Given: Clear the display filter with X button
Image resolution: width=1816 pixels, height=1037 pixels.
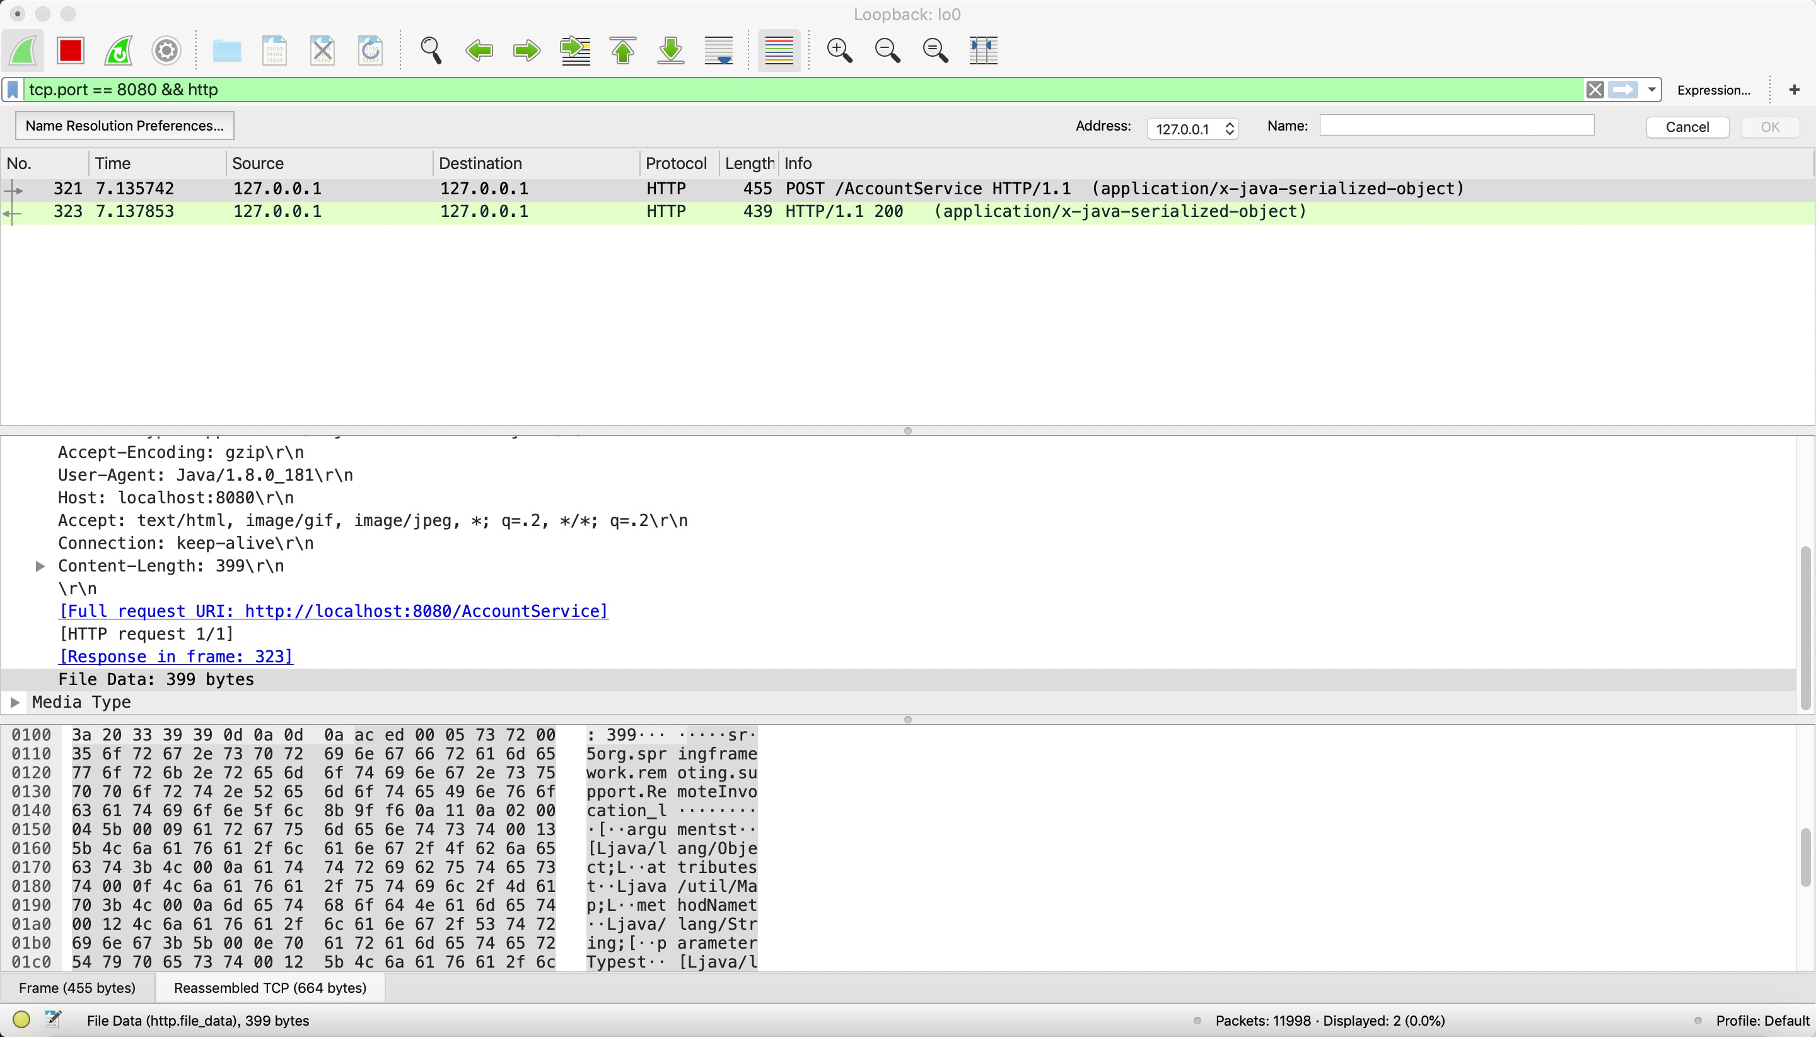Looking at the screenshot, I should 1595,90.
